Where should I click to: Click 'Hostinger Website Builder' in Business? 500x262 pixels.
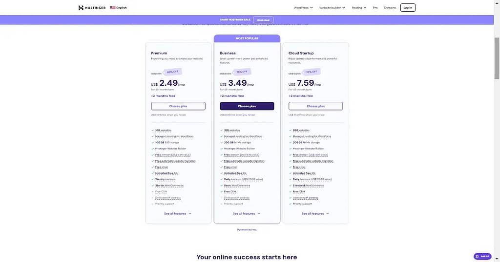tap(239, 149)
